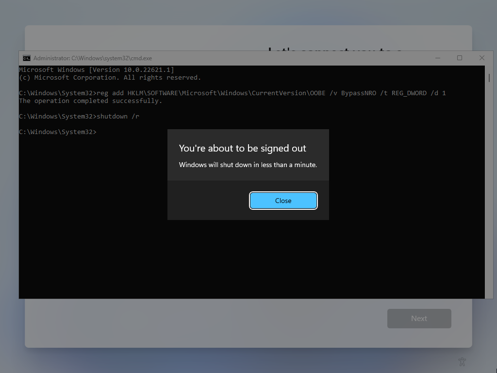Maximize the Administrator cmd.exe window

pos(460,58)
